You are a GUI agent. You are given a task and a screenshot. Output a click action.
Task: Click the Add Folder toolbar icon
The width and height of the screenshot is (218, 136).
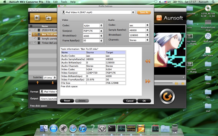pyautogui.click(x=49, y=18)
